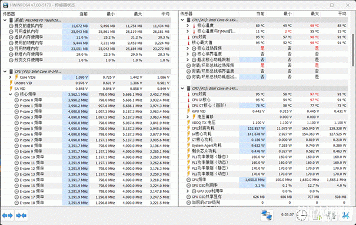
Task: Maximize the HWiNFO64 window
Action: tap(332, 5)
